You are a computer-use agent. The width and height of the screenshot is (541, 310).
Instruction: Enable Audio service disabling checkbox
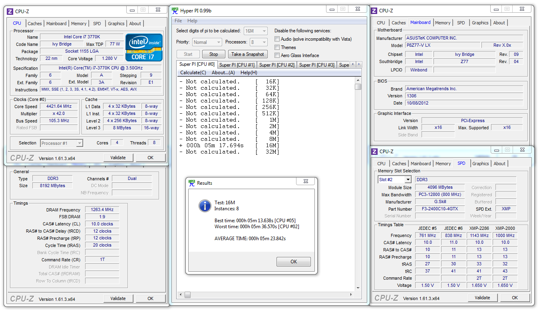[277, 39]
